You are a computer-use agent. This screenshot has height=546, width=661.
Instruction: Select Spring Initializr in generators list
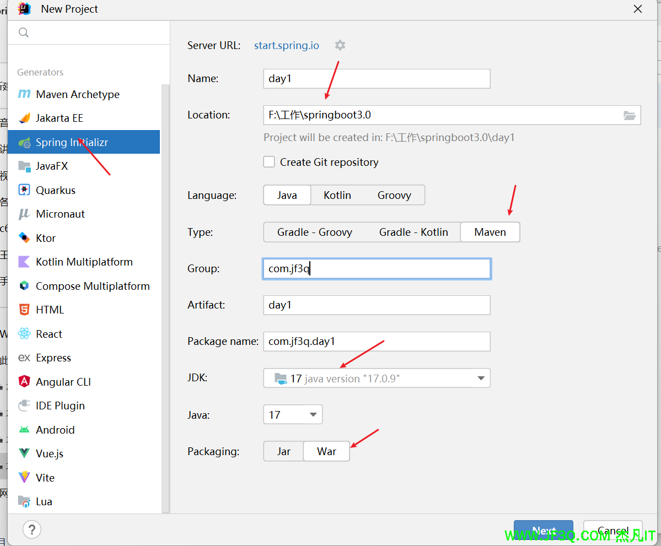pos(72,142)
